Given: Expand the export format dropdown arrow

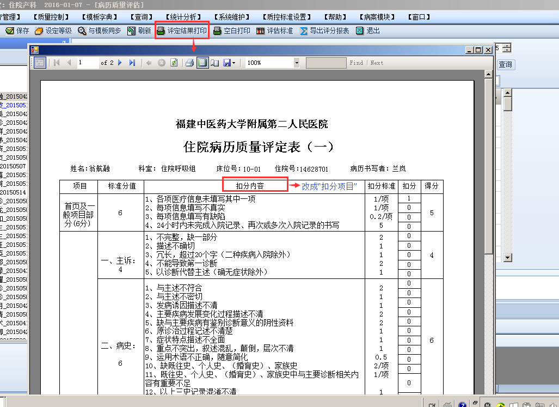Looking at the screenshot, I should click(x=234, y=63).
